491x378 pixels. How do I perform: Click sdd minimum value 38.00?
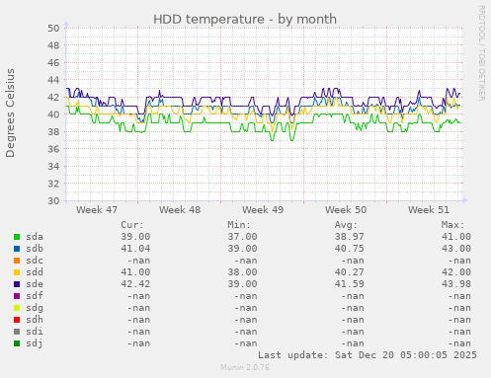tap(242, 272)
